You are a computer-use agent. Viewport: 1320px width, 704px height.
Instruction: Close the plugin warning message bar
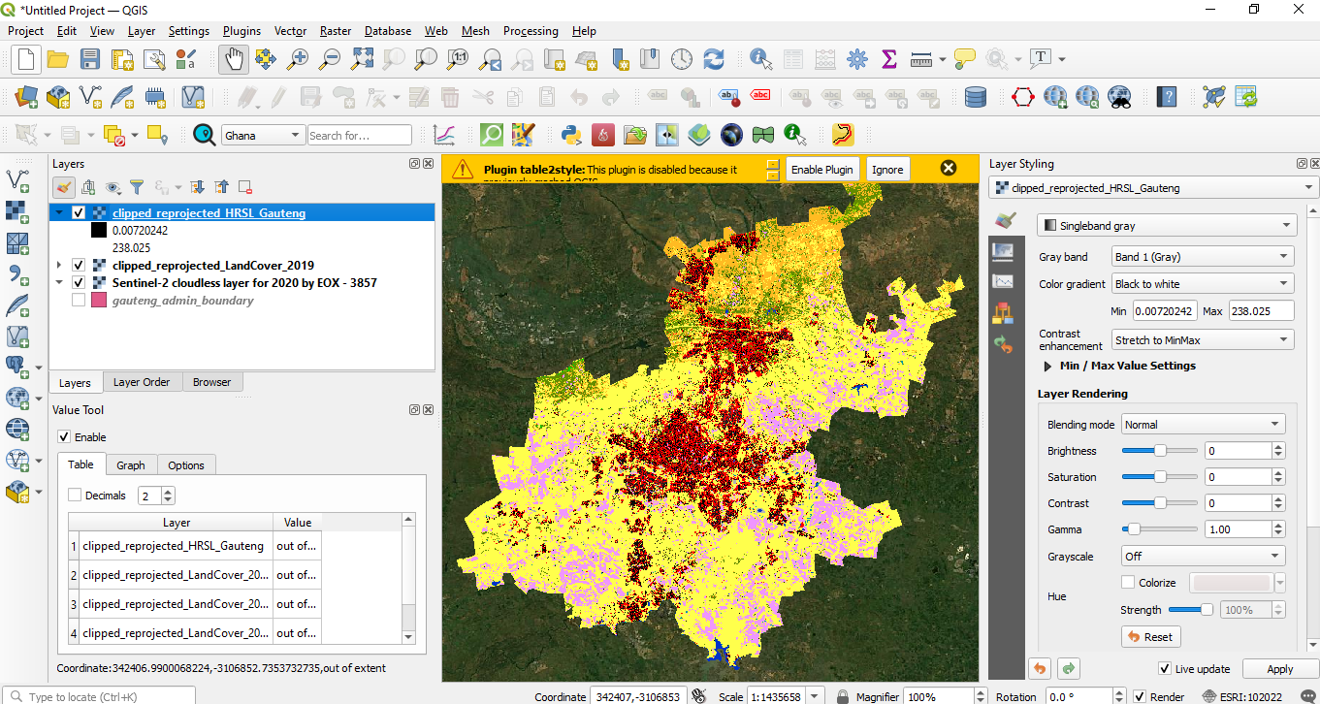tap(949, 168)
